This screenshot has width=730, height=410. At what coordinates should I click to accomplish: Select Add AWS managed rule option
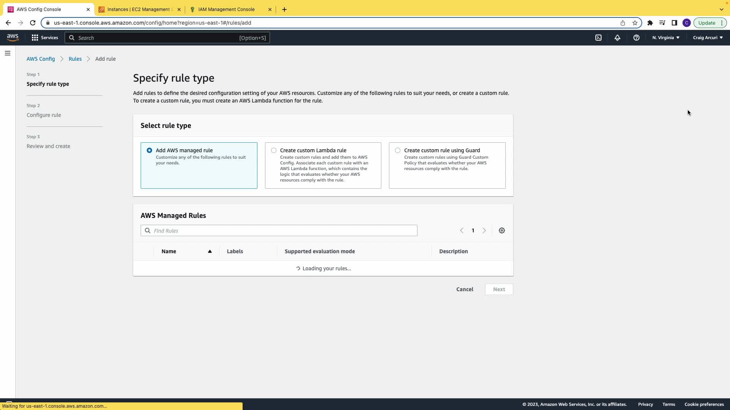(149, 150)
